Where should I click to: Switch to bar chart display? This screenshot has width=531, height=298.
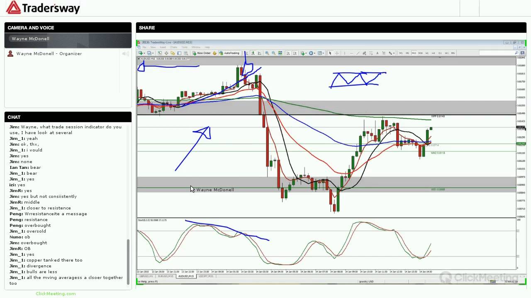[x=246, y=53]
